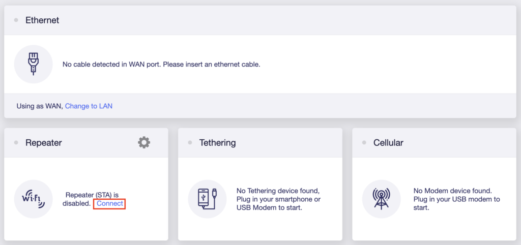This screenshot has width=521, height=245.
Task: Click the Ethernet cable plug icon
Action: tap(33, 64)
